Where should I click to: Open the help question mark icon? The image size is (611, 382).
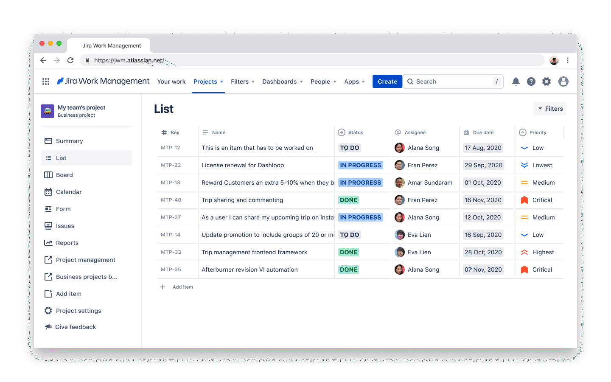(531, 81)
